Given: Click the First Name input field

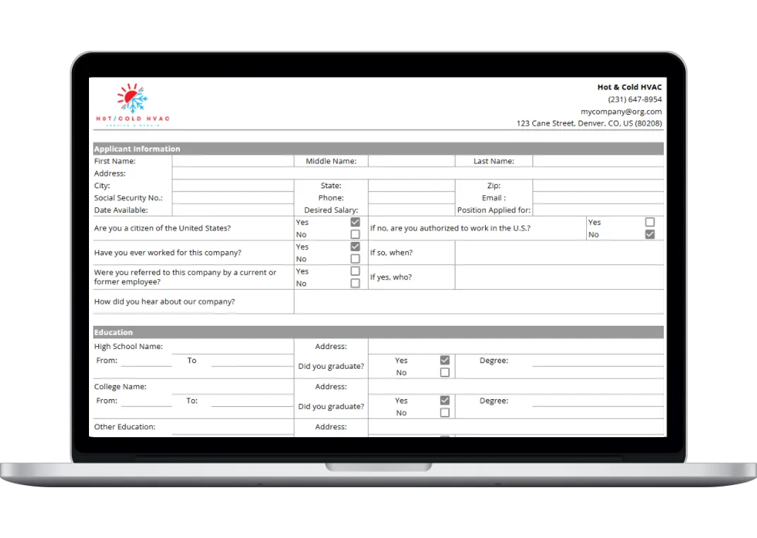Looking at the screenshot, I should coord(232,161).
